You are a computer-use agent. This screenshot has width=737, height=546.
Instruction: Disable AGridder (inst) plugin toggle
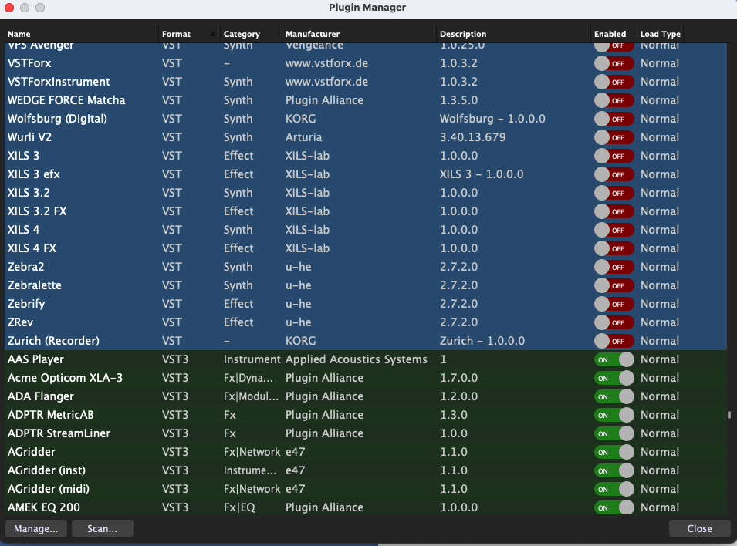pyautogui.click(x=614, y=471)
